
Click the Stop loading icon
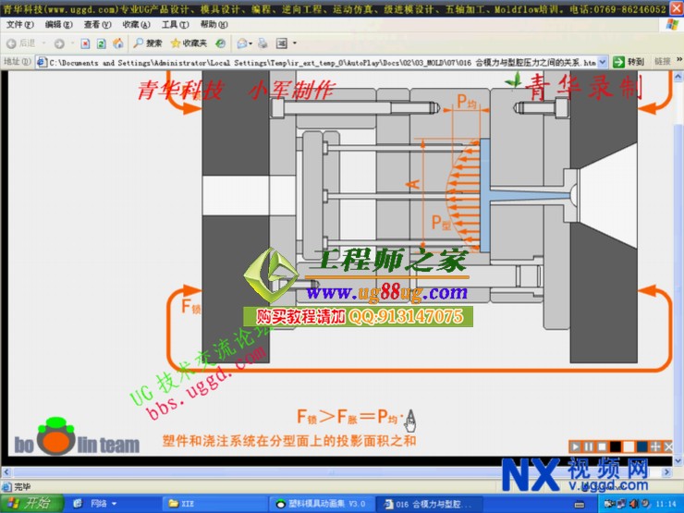tap(85, 43)
